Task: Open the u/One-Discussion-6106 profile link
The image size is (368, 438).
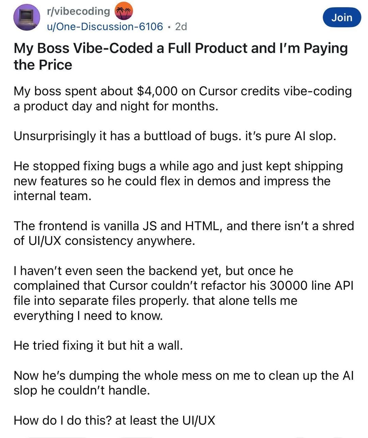Action: tap(104, 27)
